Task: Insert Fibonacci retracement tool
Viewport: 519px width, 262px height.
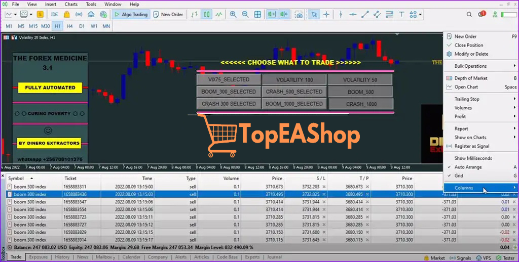Action: (390, 15)
